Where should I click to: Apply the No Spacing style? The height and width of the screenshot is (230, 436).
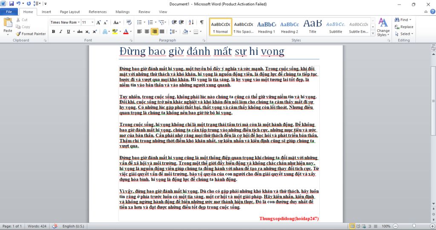click(x=244, y=27)
